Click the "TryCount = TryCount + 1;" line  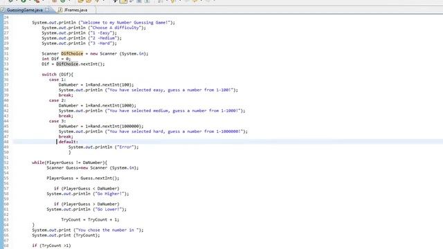[x=91, y=219]
